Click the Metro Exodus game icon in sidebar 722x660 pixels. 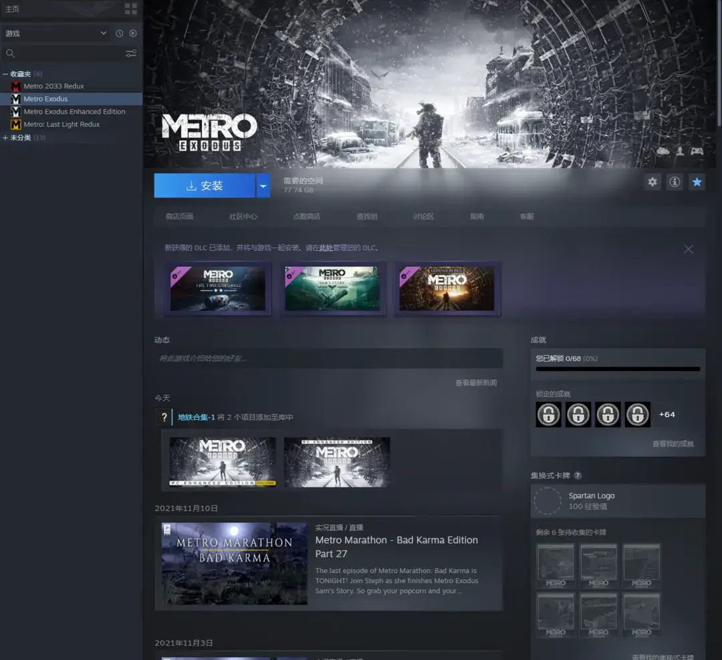[x=15, y=99]
